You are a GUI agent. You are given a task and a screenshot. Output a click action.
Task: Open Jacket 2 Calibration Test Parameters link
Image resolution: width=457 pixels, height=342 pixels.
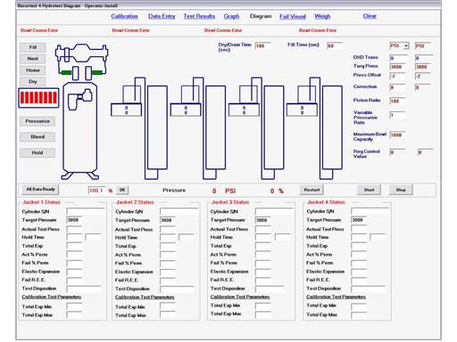click(145, 297)
